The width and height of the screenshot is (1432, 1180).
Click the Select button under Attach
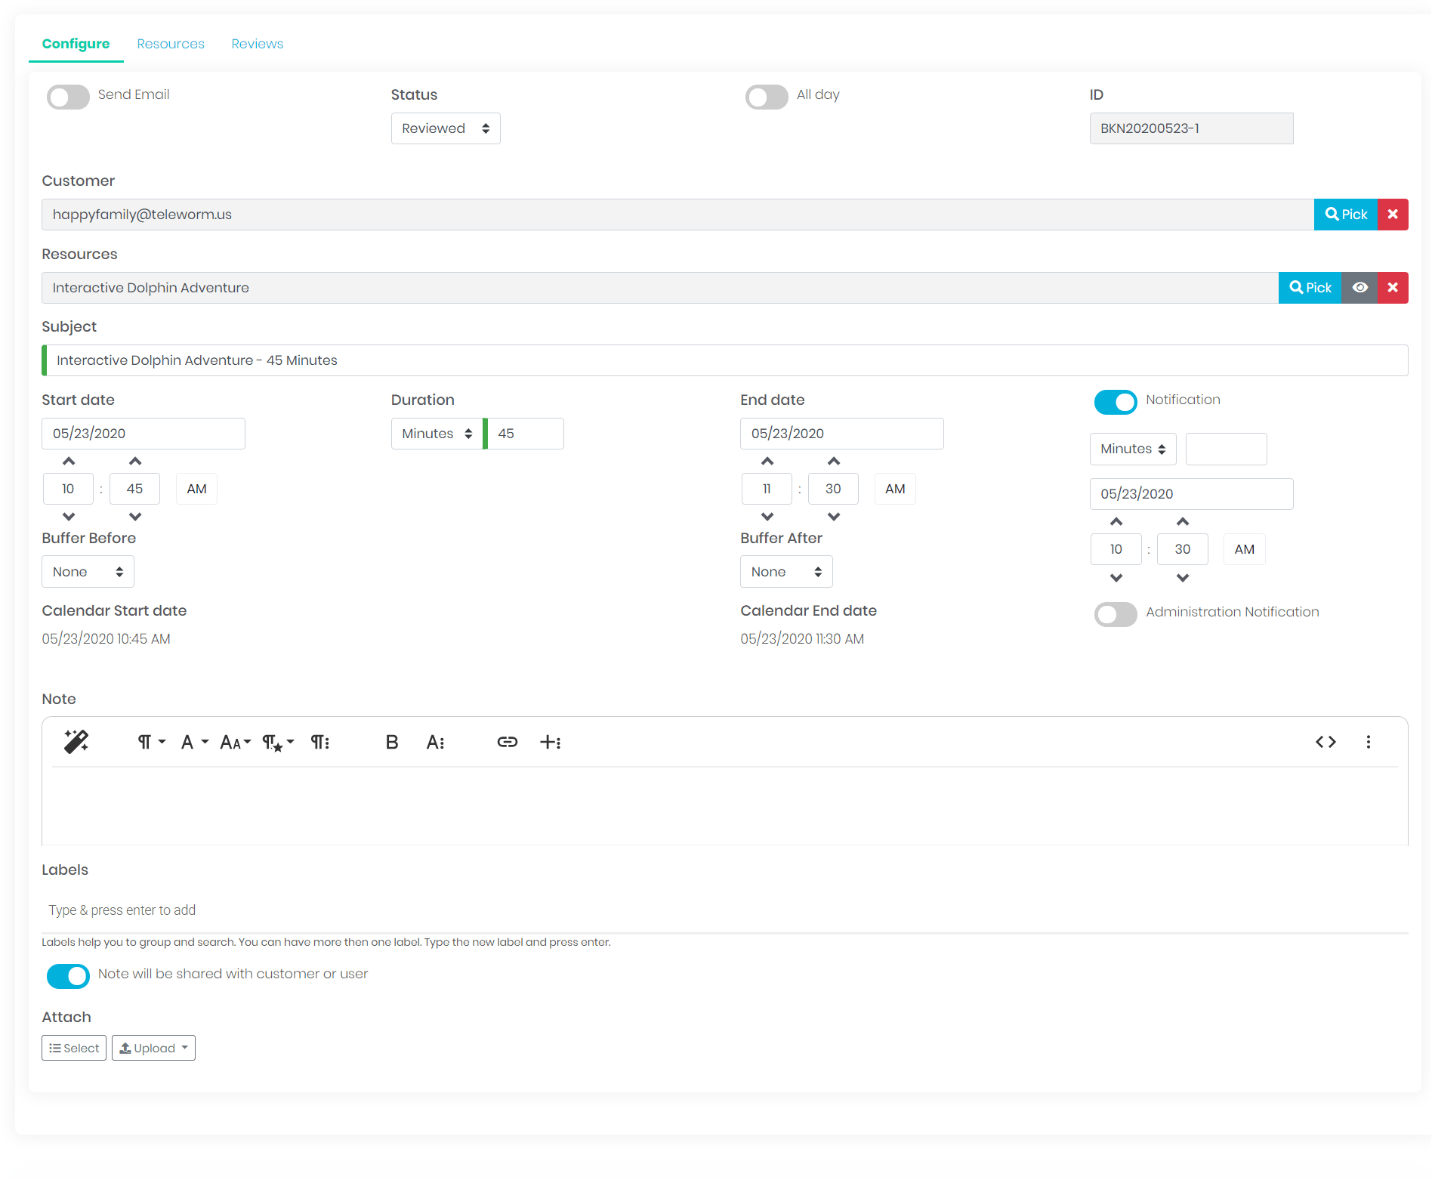click(x=73, y=1048)
